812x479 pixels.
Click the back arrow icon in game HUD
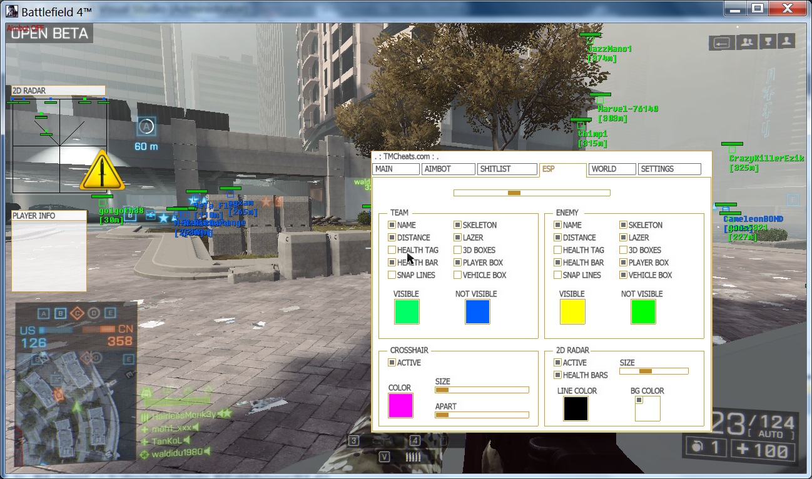click(x=723, y=43)
